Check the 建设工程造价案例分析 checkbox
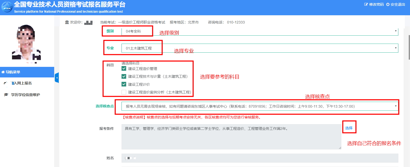 tap(124, 92)
